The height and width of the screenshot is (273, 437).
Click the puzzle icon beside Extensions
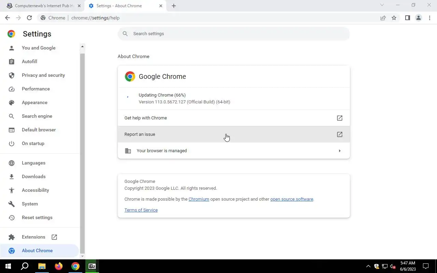(12, 237)
